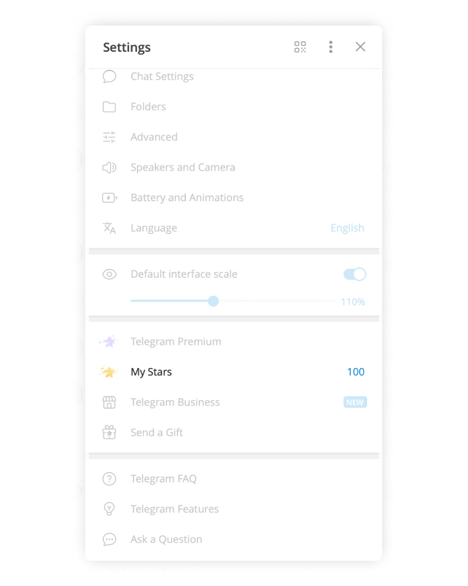Open the QR code icon in header
The height and width of the screenshot is (586, 468).
coord(300,47)
